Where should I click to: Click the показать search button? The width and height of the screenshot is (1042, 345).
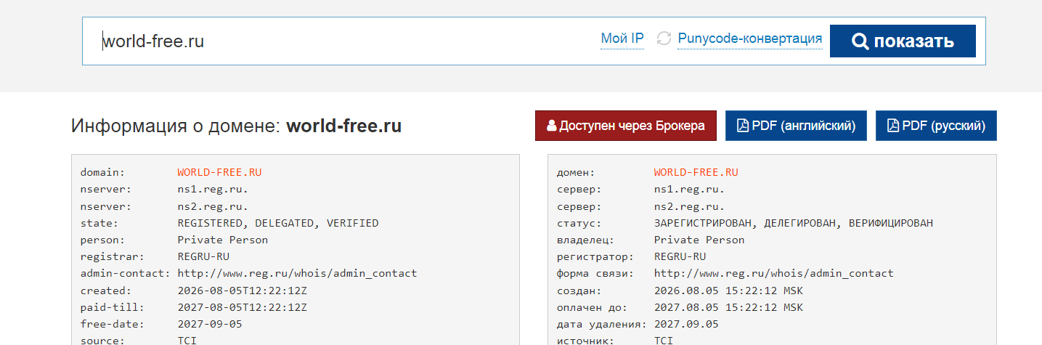click(903, 41)
